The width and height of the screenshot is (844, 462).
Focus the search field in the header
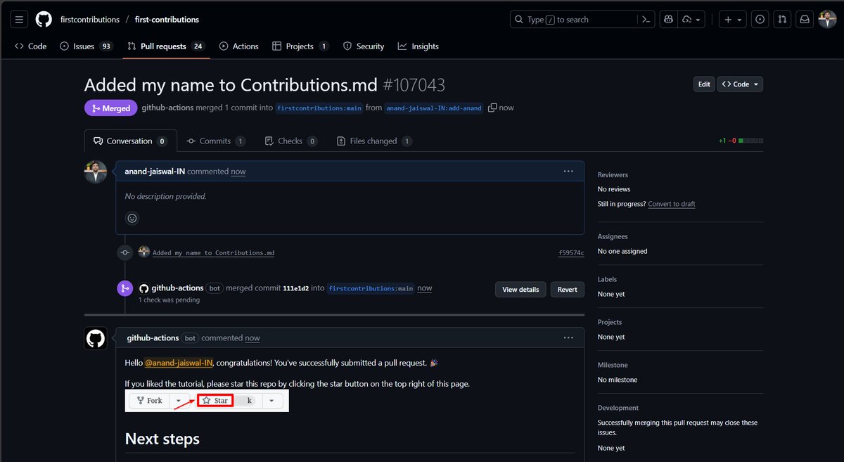[577, 19]
